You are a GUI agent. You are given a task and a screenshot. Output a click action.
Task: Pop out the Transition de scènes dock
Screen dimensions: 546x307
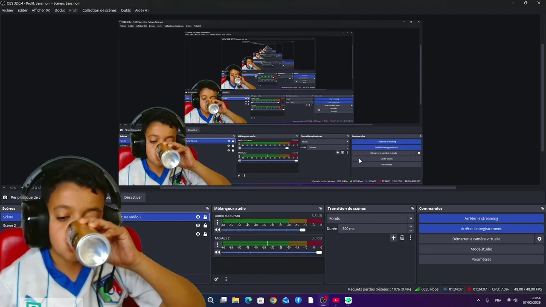point(412,209)
